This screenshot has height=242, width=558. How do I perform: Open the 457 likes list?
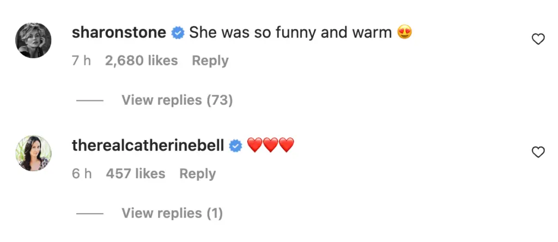135,174
